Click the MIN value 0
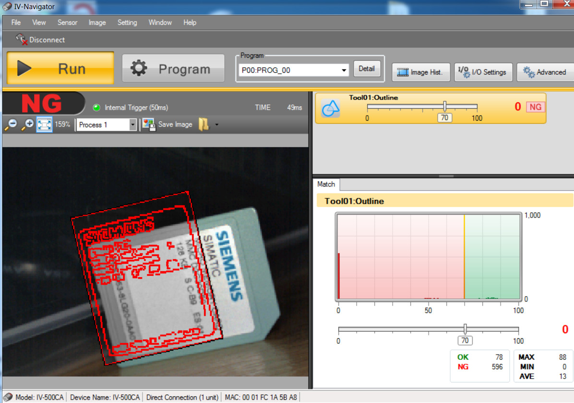 click(564, 367)
